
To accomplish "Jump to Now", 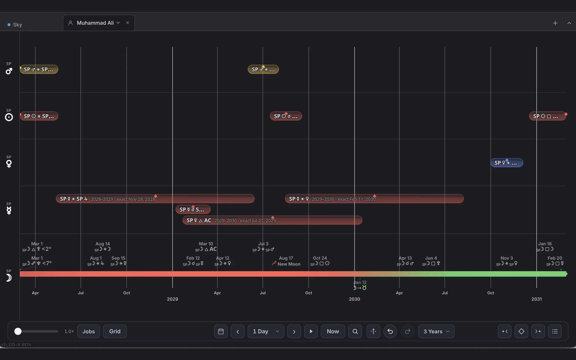I will tap(333, 331).
